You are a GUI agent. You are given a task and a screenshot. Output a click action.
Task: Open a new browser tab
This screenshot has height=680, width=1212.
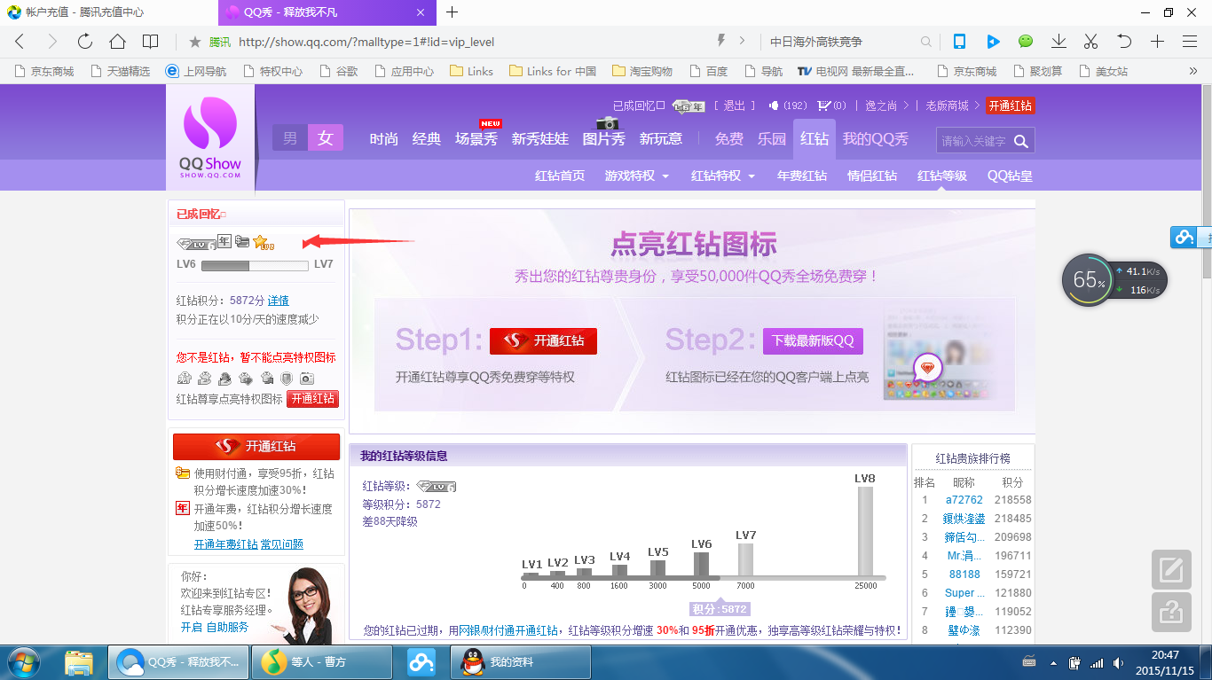click(452, 12)
